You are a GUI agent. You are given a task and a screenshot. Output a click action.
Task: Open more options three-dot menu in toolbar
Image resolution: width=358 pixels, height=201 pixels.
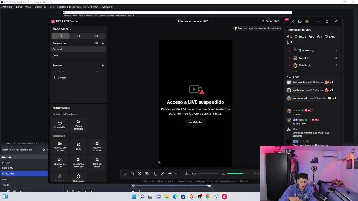tap(177, 174)
